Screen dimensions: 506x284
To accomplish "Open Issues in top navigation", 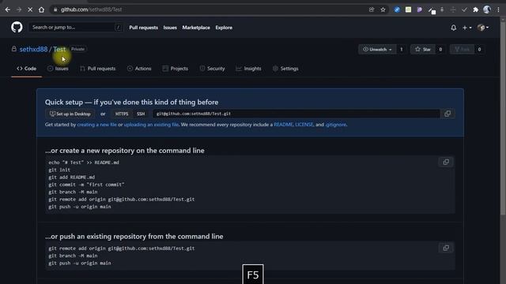I will tap(170, 28).
